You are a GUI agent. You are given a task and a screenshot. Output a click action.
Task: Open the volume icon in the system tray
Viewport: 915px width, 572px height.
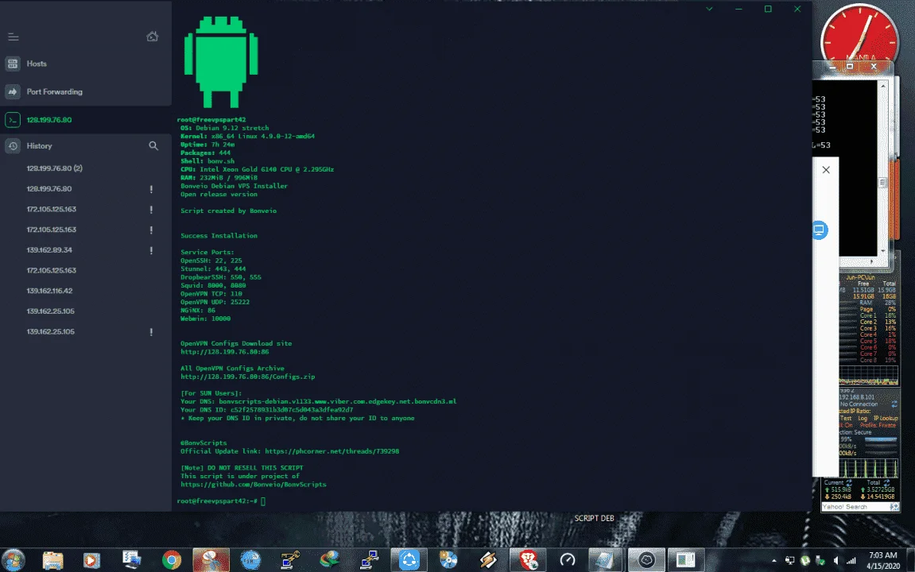tap(836, 560)
